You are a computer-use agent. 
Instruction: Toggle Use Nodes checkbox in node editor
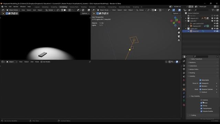(41, 62)
